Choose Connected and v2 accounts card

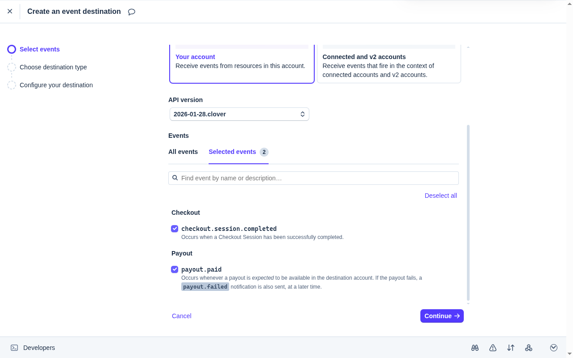389,65
